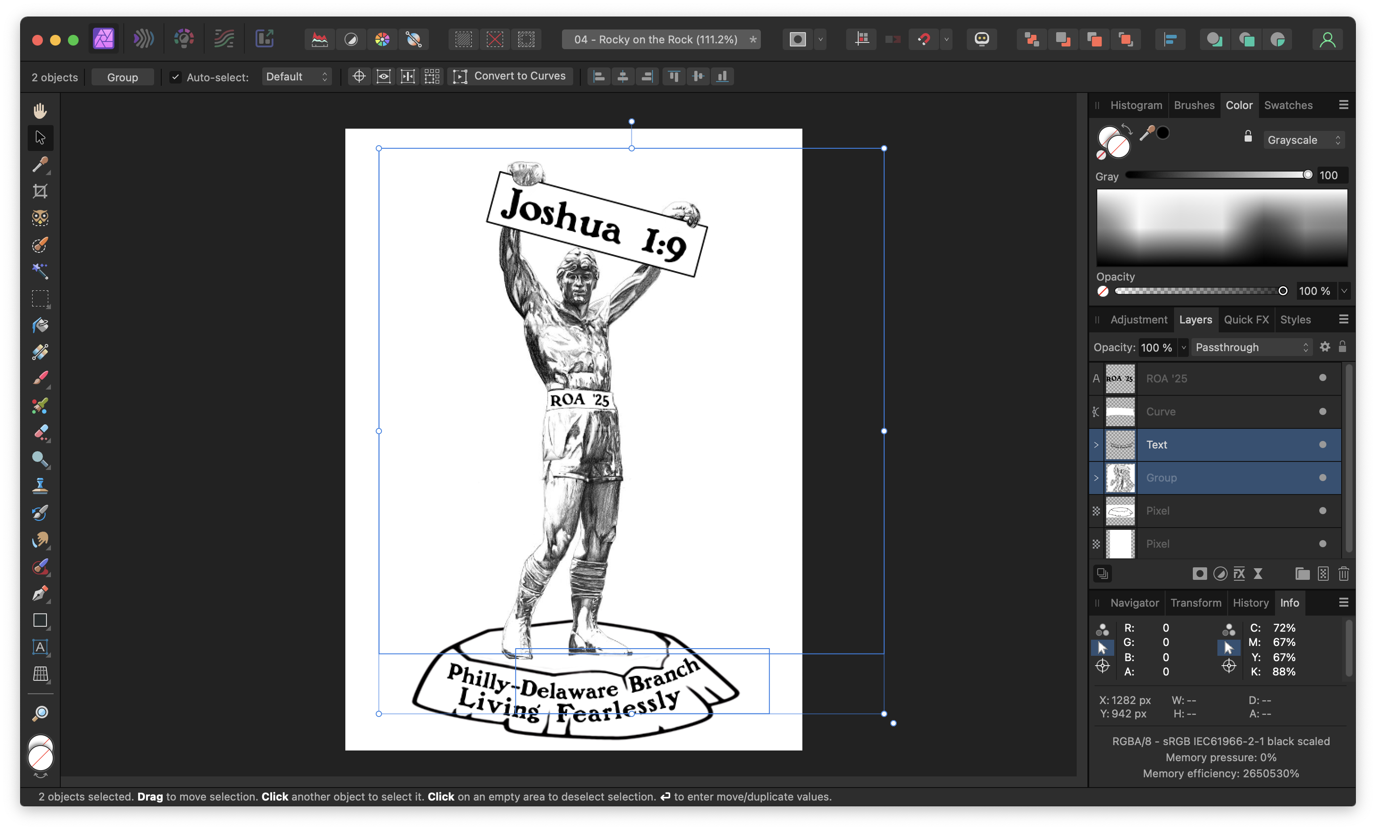
Task: Select the Zoom magnifier tool
Action: point(40,713)
